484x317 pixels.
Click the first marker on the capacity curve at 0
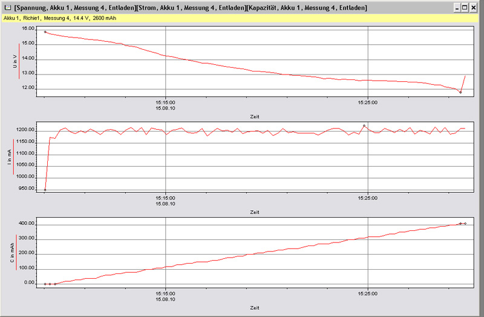pos(45,284)
